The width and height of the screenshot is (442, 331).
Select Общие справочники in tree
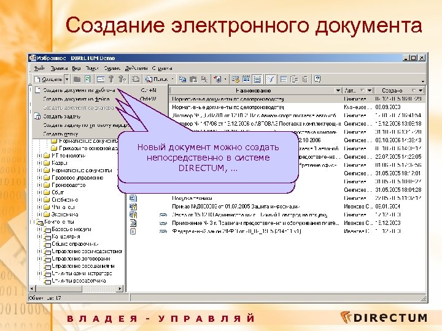[x=75, y=244]
